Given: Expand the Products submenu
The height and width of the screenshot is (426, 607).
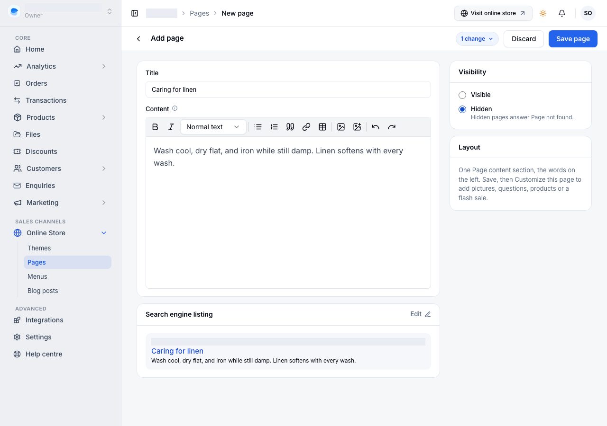Looking at the screenshot, I should coord(104,117).
